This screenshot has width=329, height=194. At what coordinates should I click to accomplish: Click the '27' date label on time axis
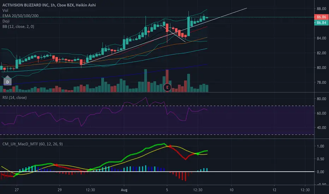pos(17,190)
